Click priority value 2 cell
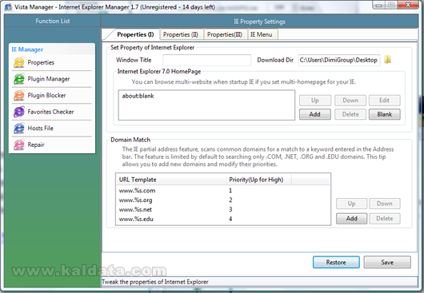 [x=230, y=200]
